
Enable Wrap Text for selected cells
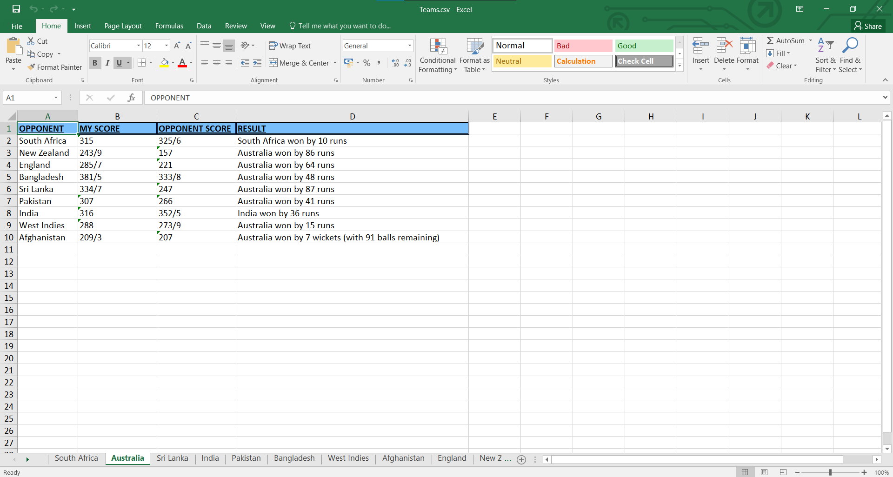coord(290,46)
